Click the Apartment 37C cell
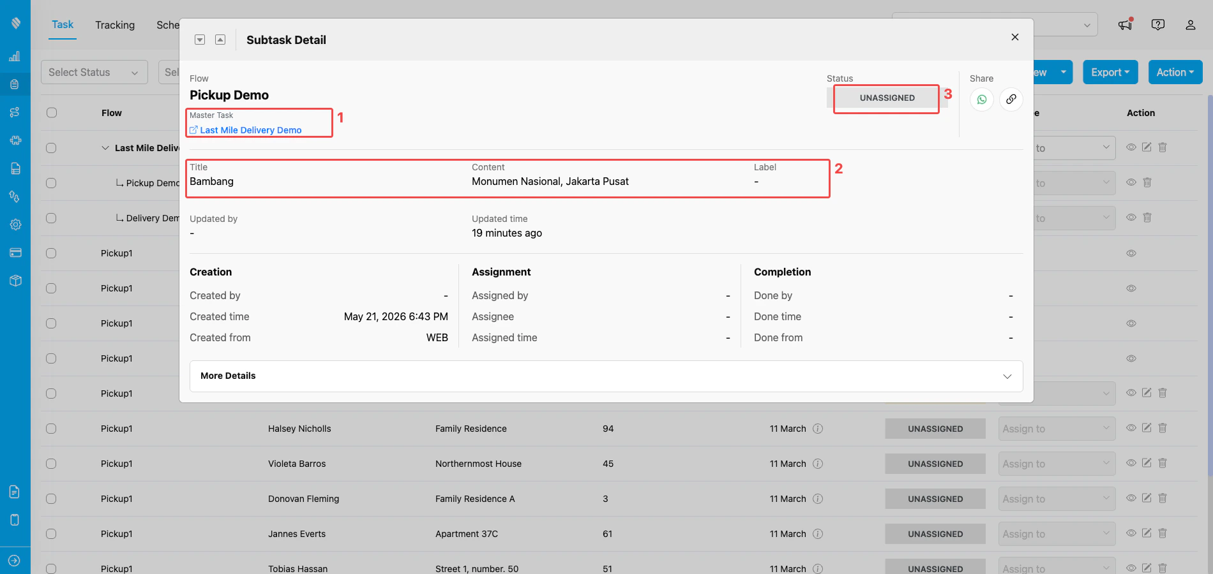This screenshot has height=574, width=1213. (x=467, y=534)
